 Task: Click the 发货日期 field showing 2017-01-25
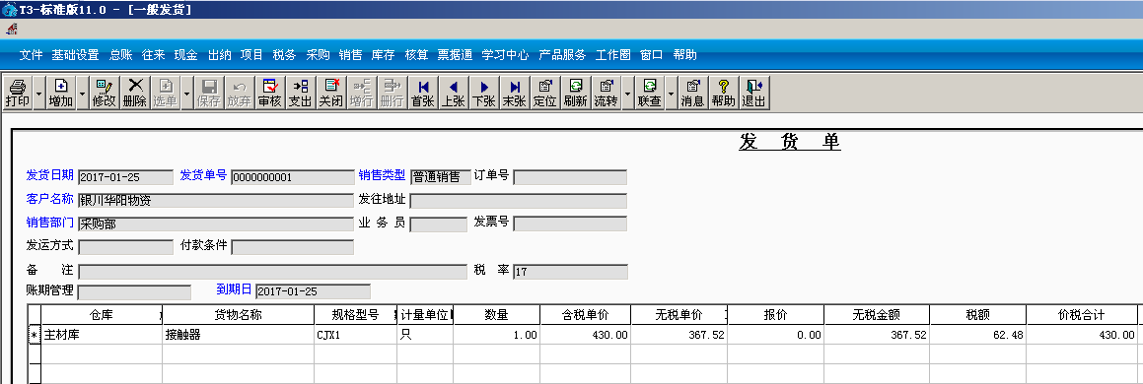[x=125, y=177]
